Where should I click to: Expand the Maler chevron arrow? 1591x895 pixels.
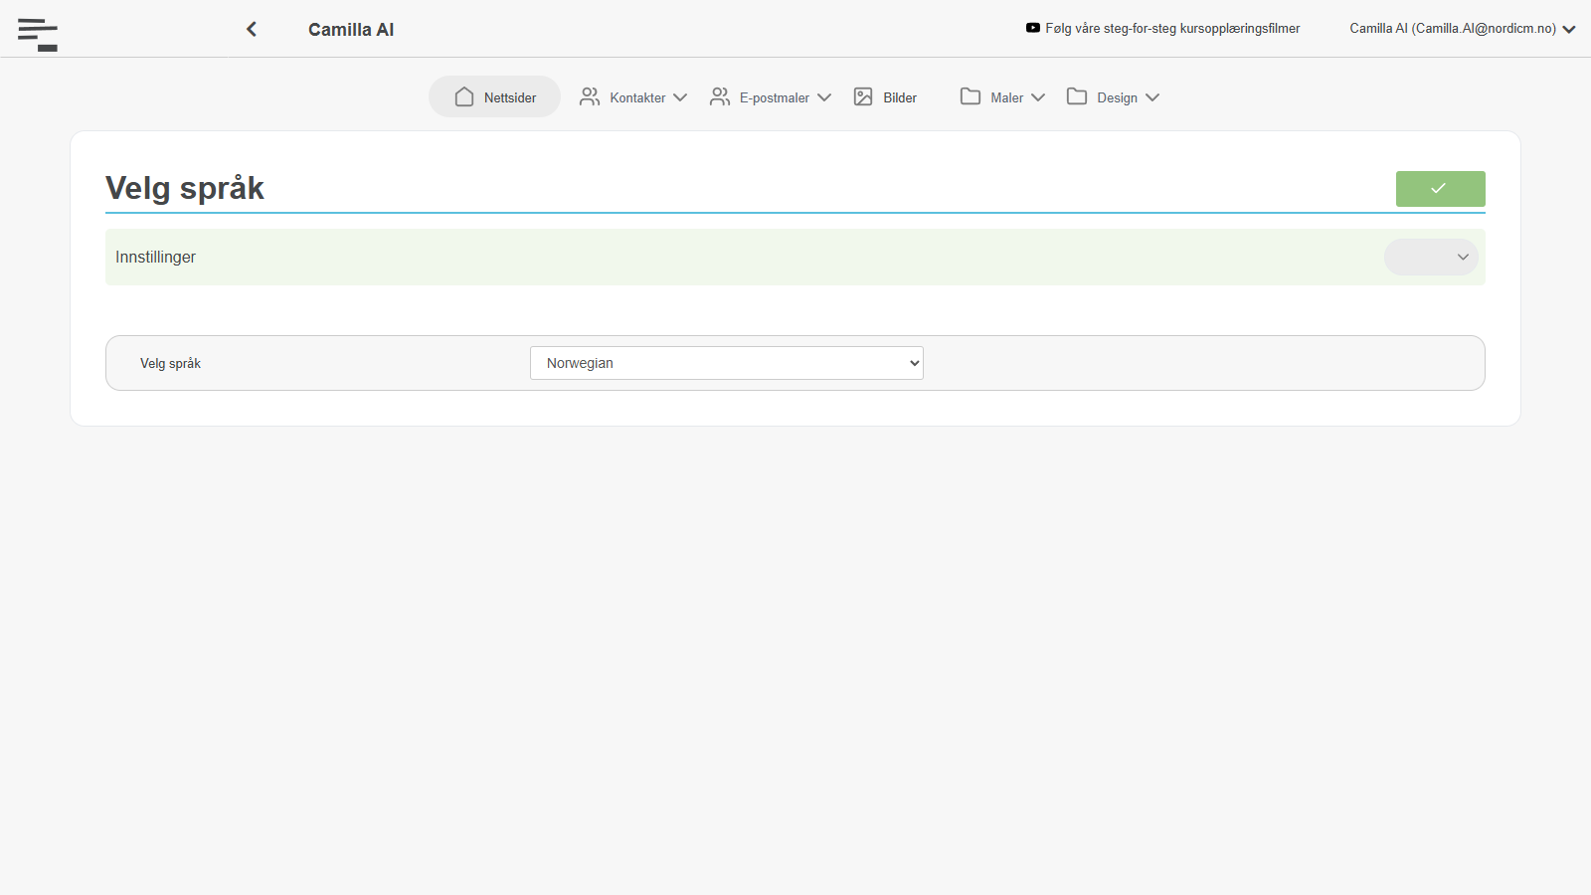pyautogui.click(x=1038, y=97)
